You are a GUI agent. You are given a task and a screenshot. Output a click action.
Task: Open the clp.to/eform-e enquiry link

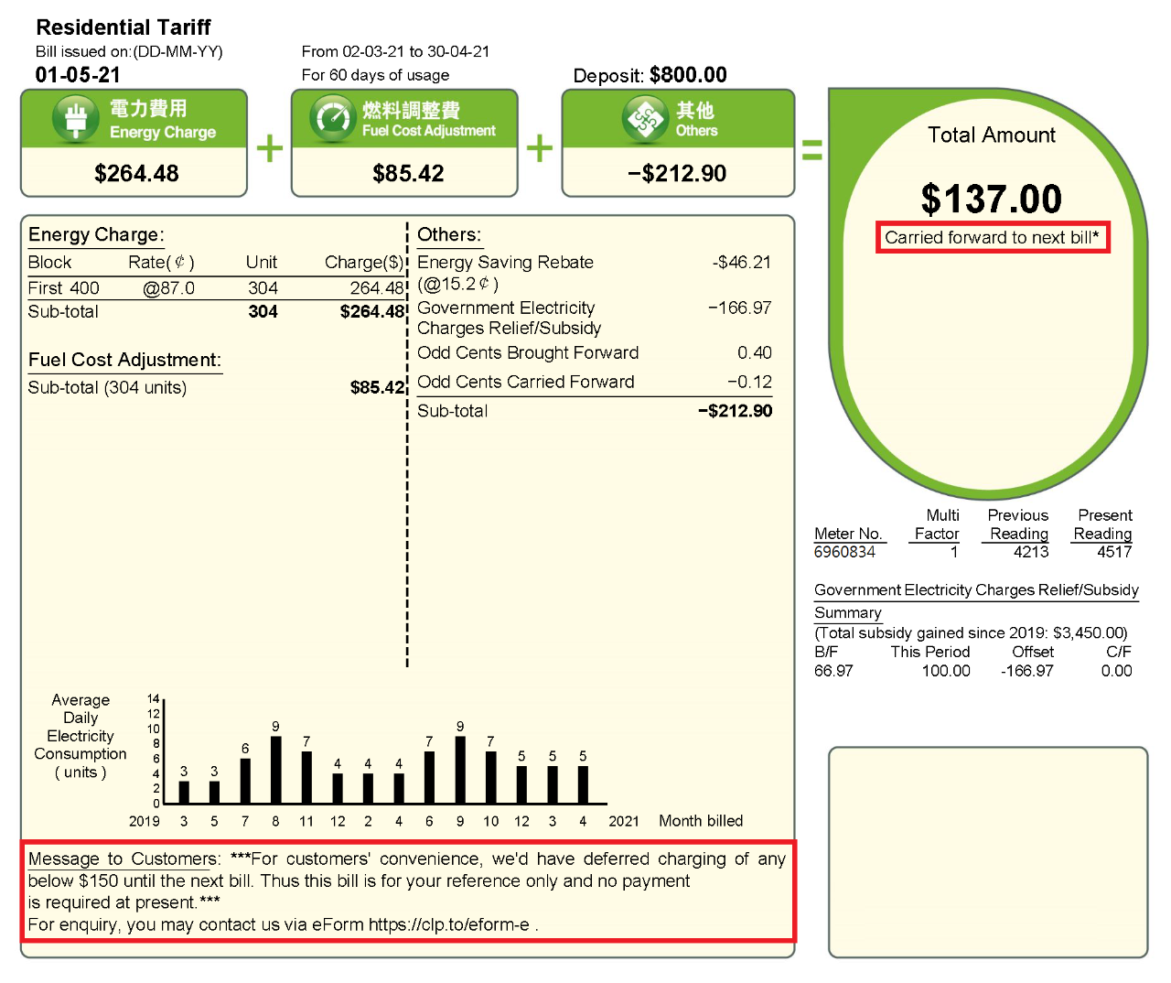[448, 924]
